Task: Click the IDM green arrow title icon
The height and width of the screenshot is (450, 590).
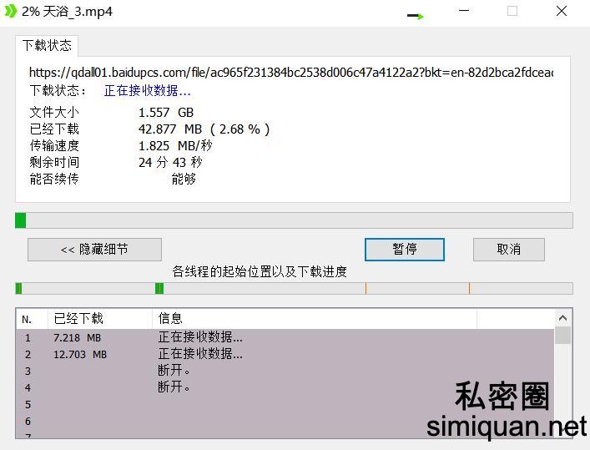Action: (10, 12)
